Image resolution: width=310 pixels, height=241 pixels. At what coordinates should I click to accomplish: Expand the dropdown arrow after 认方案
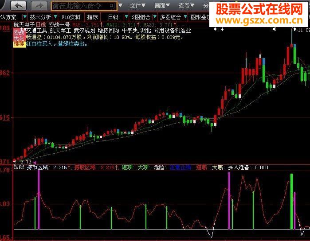click(x=25, y=17)
